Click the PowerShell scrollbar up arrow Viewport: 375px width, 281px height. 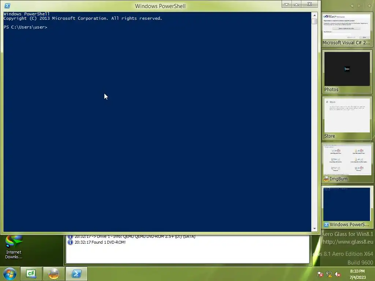[x=315, y=15]
